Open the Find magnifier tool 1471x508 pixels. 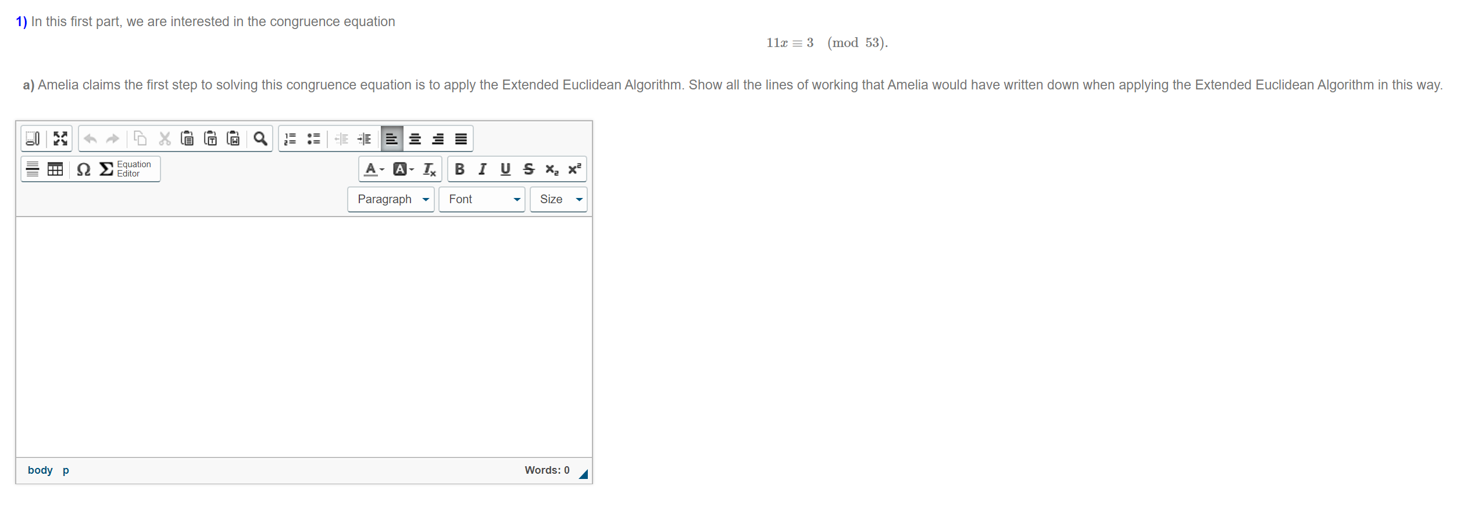click(x=260, y=139)
